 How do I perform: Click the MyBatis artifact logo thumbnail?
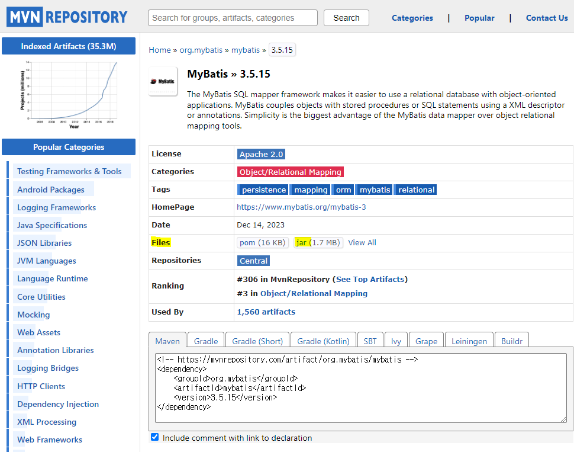(x=163, y=81)
